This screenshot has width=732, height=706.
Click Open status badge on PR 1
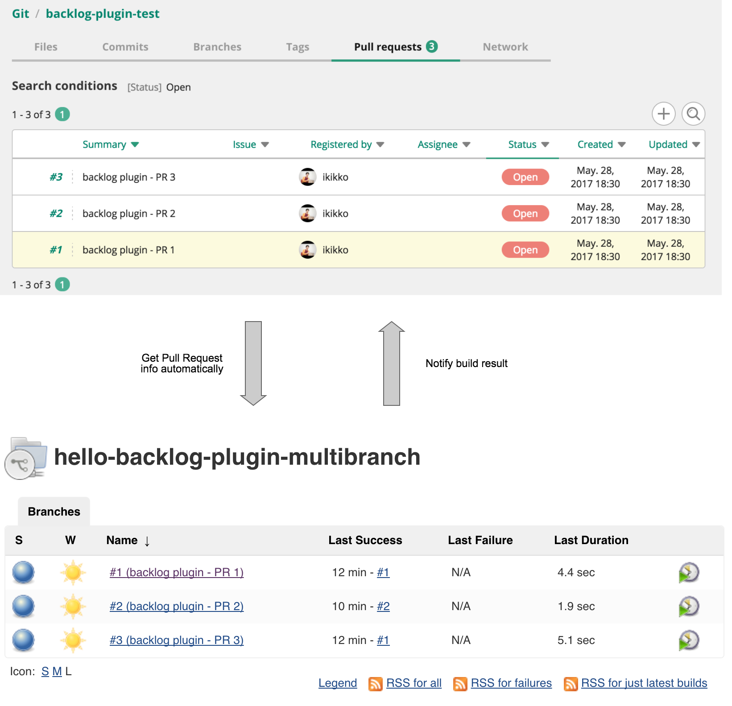click(525, 250)
